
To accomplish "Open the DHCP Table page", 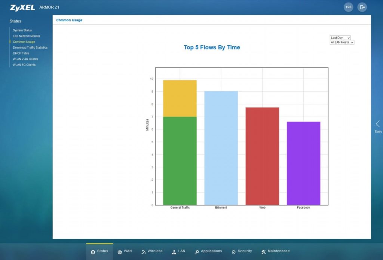I will pos(21,53).
